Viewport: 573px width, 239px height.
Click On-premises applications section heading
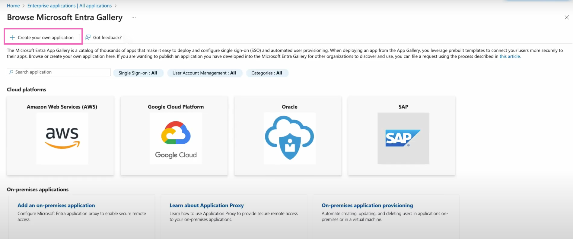point(38,190)
